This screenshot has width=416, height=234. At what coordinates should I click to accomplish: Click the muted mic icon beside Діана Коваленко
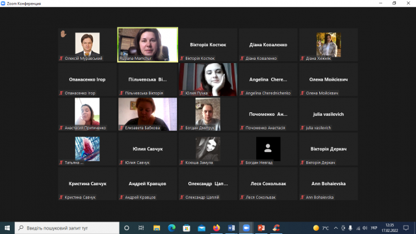(242, 58)
